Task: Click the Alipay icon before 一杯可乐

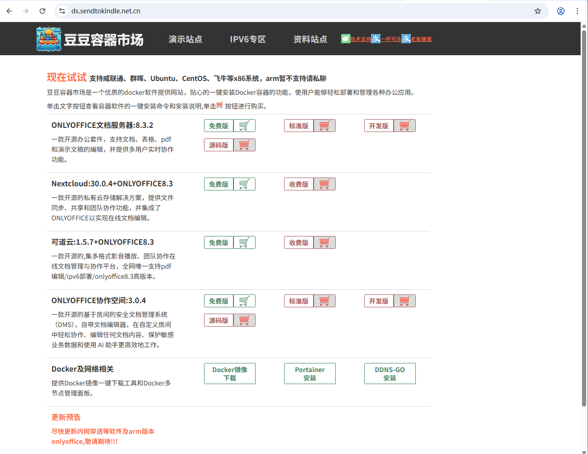Action: tap(376, 39)
